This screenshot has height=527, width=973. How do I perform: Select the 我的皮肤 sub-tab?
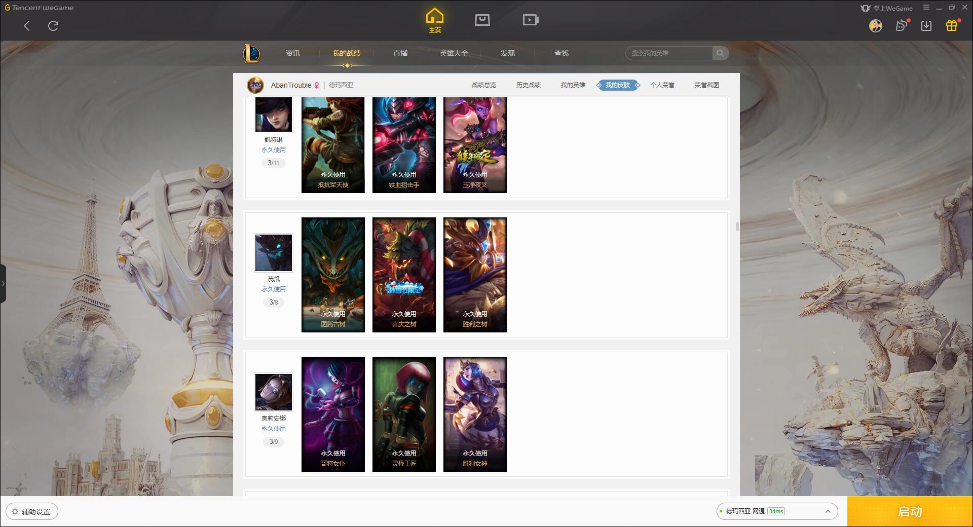618,85
